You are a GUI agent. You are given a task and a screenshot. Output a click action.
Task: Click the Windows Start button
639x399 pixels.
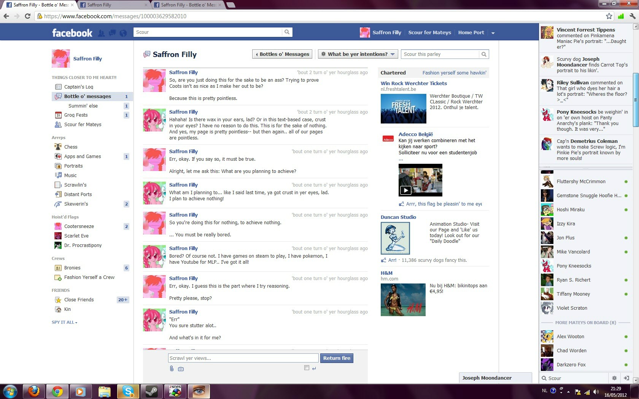tap(10, 391)
